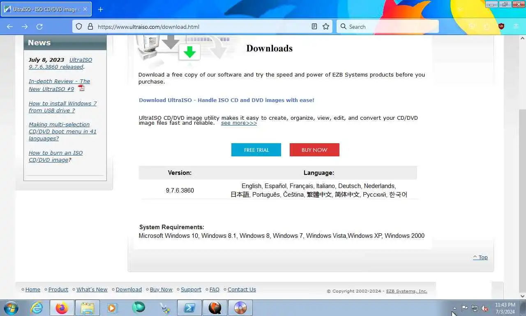Click the System Requirements heading

click(x=172, y=227)
